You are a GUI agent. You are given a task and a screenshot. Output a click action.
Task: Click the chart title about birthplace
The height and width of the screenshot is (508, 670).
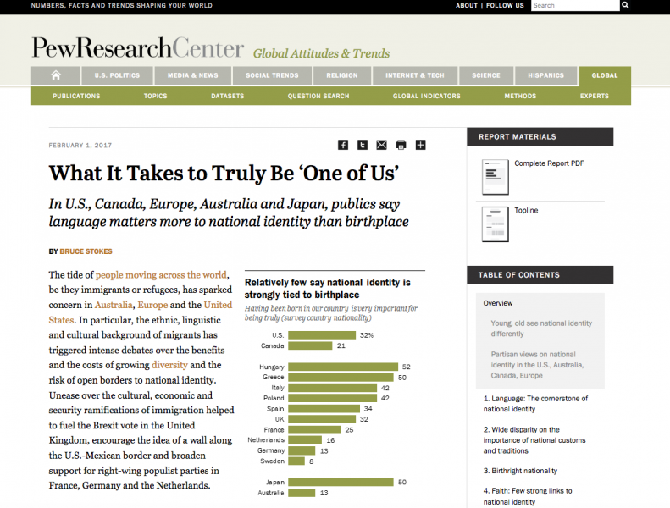328,289
